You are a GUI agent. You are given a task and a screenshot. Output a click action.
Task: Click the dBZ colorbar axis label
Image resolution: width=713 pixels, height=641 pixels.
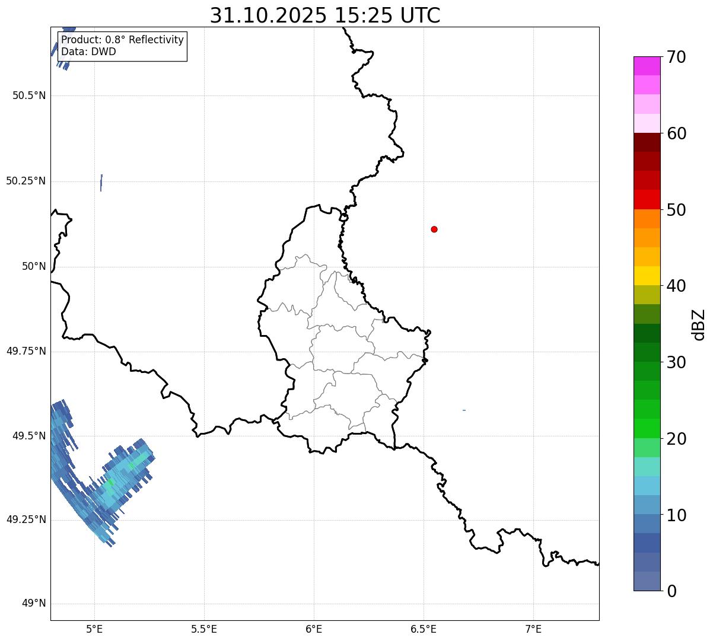[x=699, y=324]
